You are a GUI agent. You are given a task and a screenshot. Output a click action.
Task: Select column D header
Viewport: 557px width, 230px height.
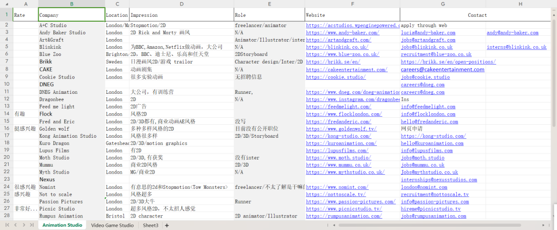(x=182, y=4)
